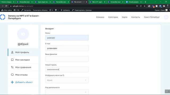This screenshot has height=95, width=170.
Task: Click 'Настроить' in the admin bar
Action: coord(26,10)
